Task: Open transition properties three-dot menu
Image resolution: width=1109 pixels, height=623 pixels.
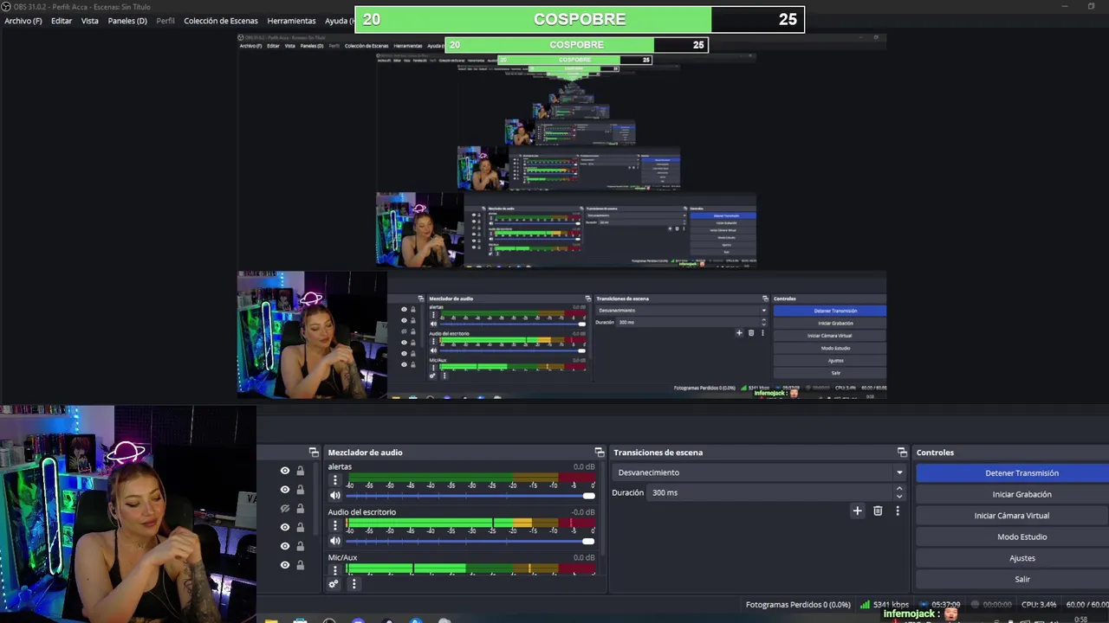Action: pyautogui.click(x=898, y=511)
